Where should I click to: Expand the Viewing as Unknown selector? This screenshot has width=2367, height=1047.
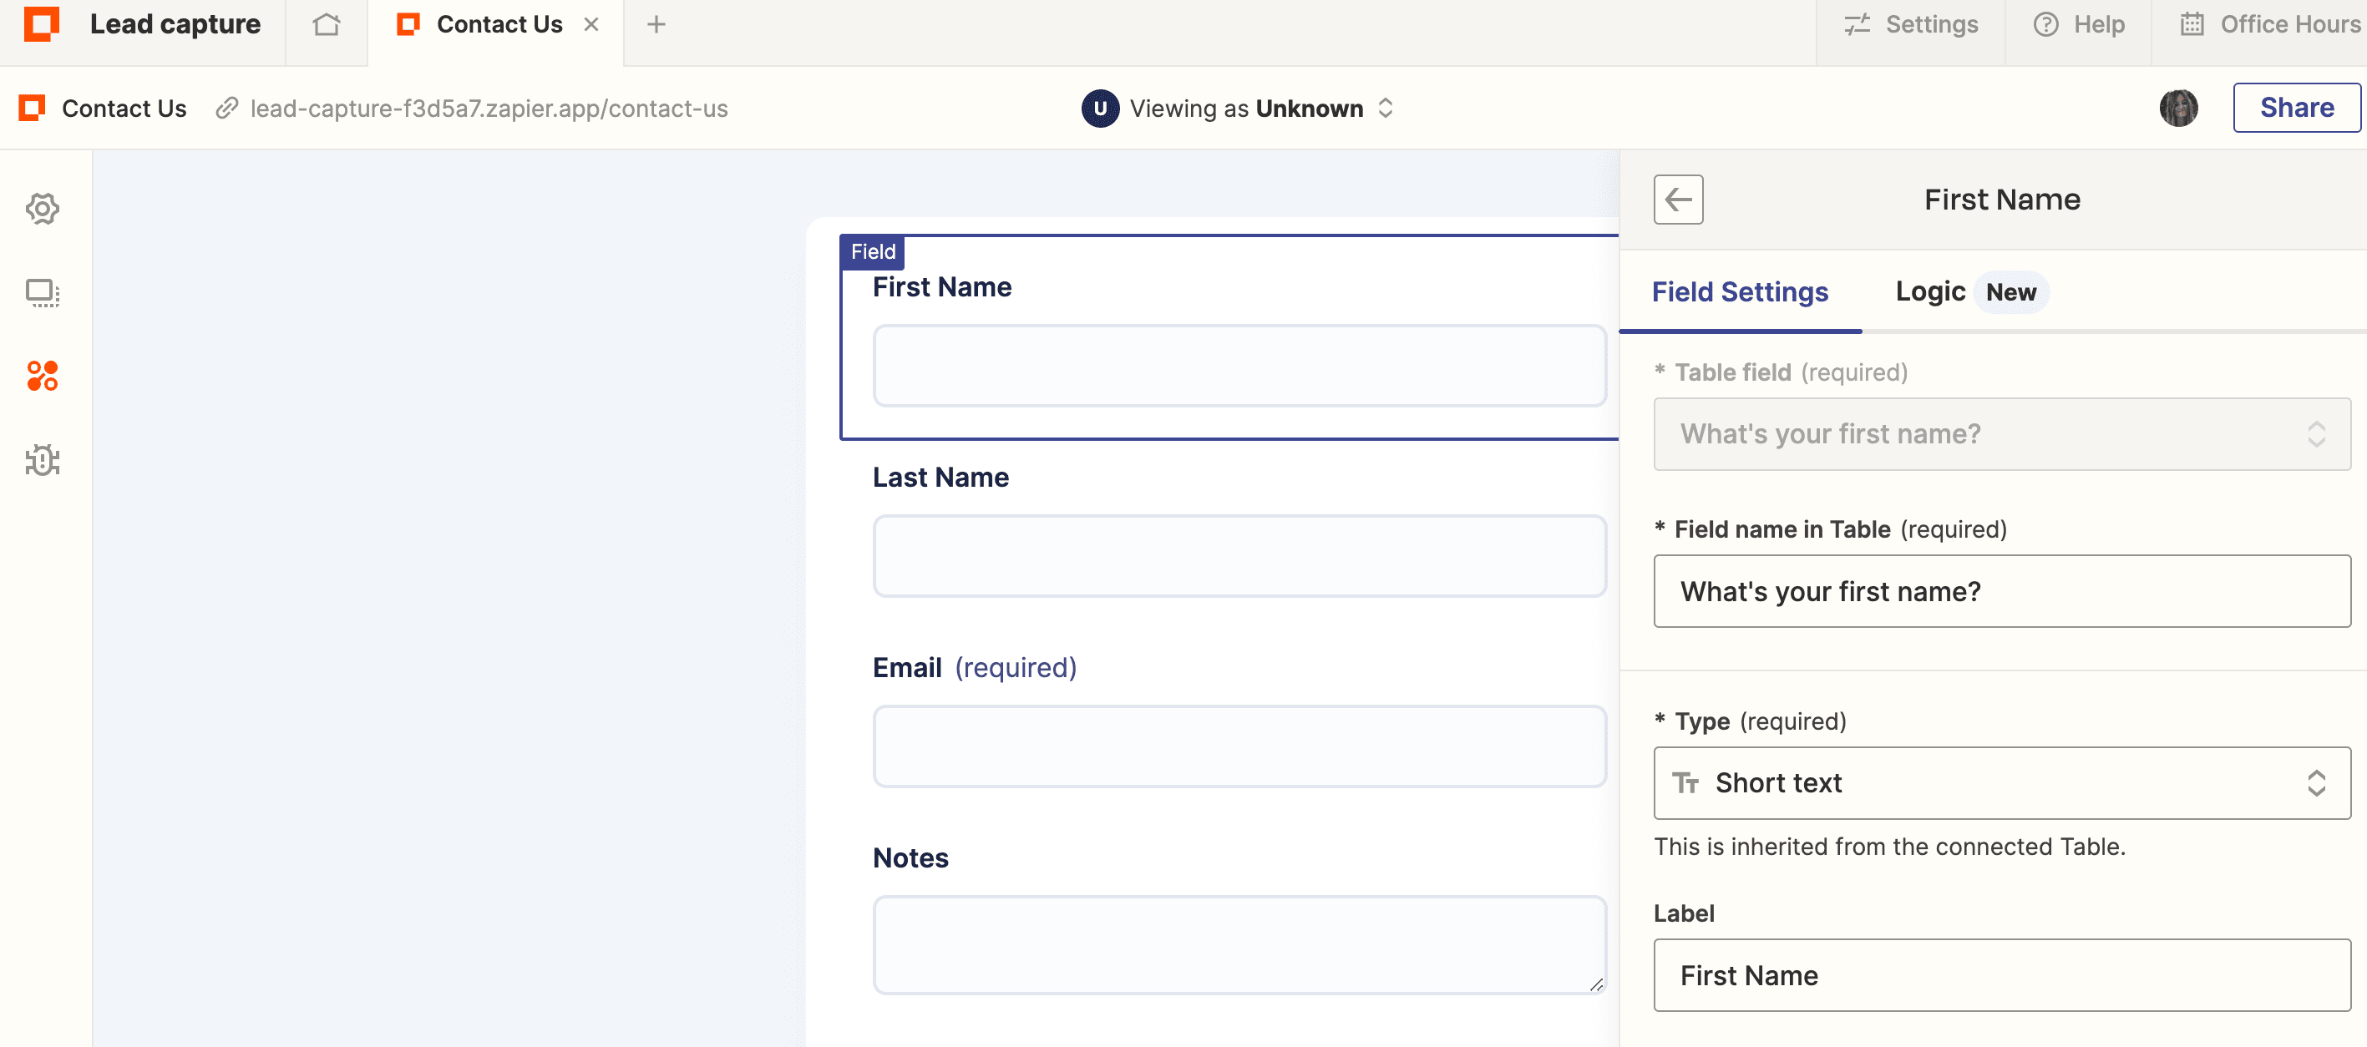[x=1239, y=109]
